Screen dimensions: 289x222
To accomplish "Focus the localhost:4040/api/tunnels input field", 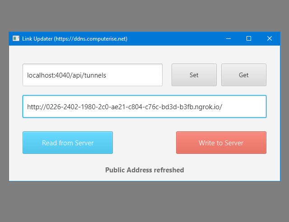I will (x=93, y=75).
